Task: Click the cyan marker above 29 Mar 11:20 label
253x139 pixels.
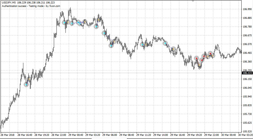Action: tap(142, 44)
